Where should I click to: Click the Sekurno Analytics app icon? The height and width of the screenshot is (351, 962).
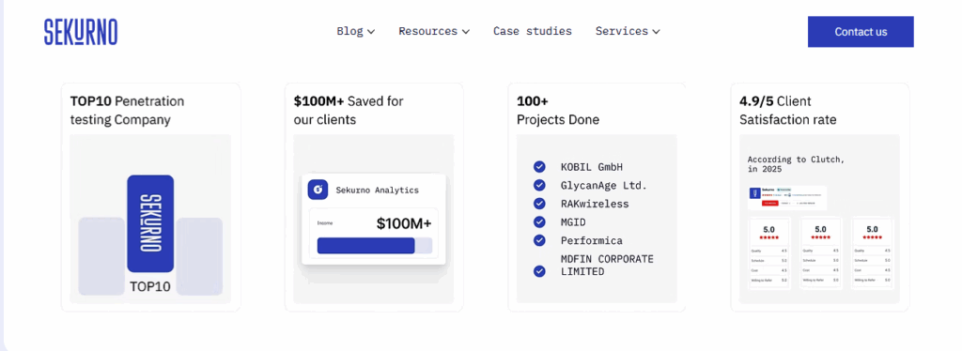(x=318, y=190)
